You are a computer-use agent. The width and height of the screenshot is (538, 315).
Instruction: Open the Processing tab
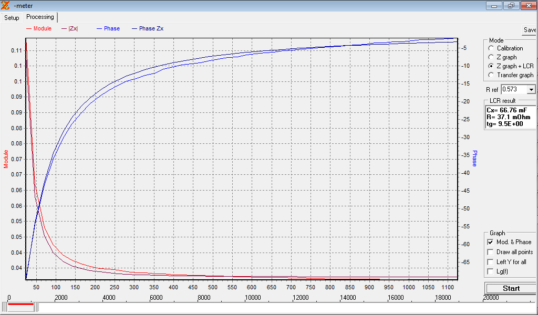click(40, 17)
